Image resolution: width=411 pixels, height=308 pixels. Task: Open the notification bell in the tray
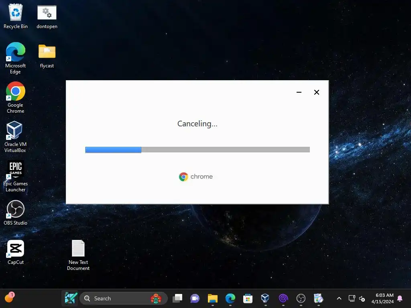tap(400, 298)
